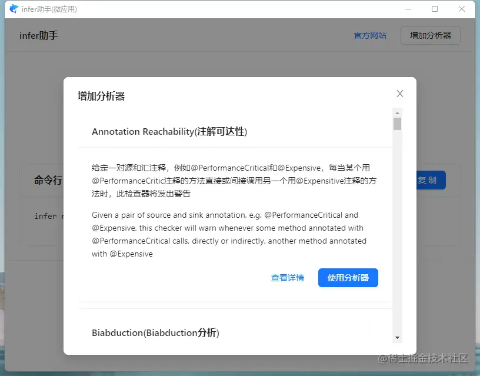Click the 增加分析器 dialog title
This screenshot has height=376, width=480.
101,96
